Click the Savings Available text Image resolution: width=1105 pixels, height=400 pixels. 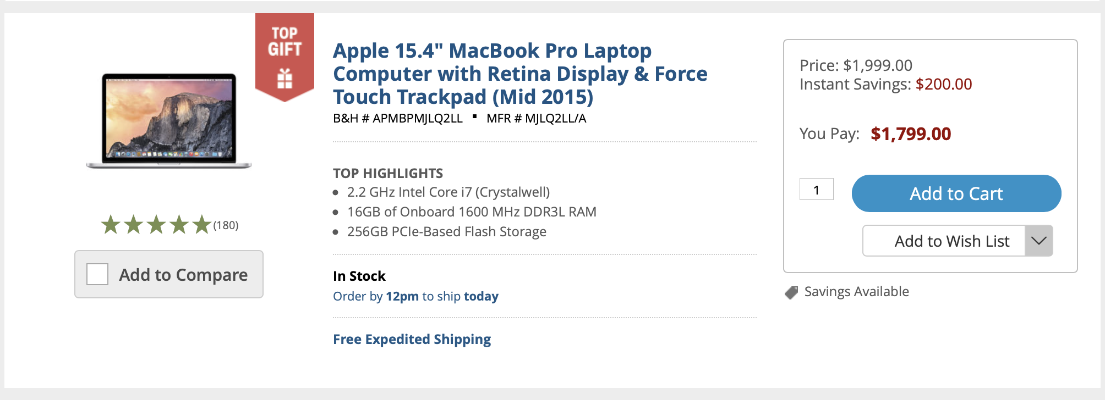tap(856, 292)
